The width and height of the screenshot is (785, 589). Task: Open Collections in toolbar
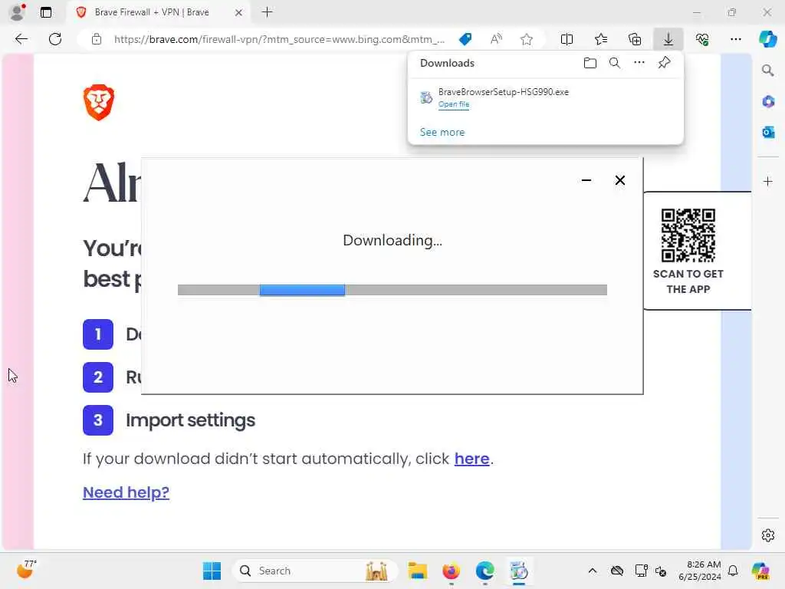click(x=635, y=39)
